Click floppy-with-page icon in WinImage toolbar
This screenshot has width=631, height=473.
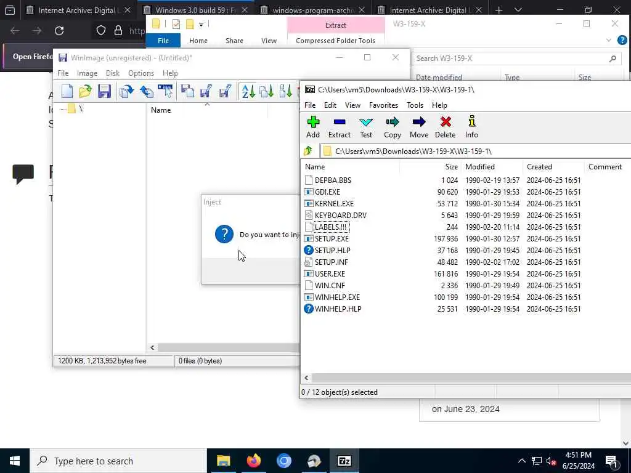187,91
